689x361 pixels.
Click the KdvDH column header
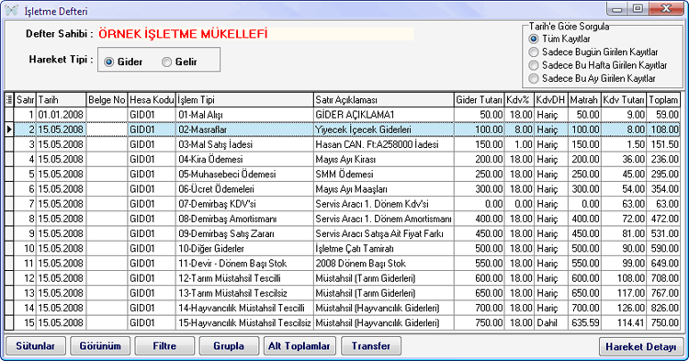coord(550,100)
